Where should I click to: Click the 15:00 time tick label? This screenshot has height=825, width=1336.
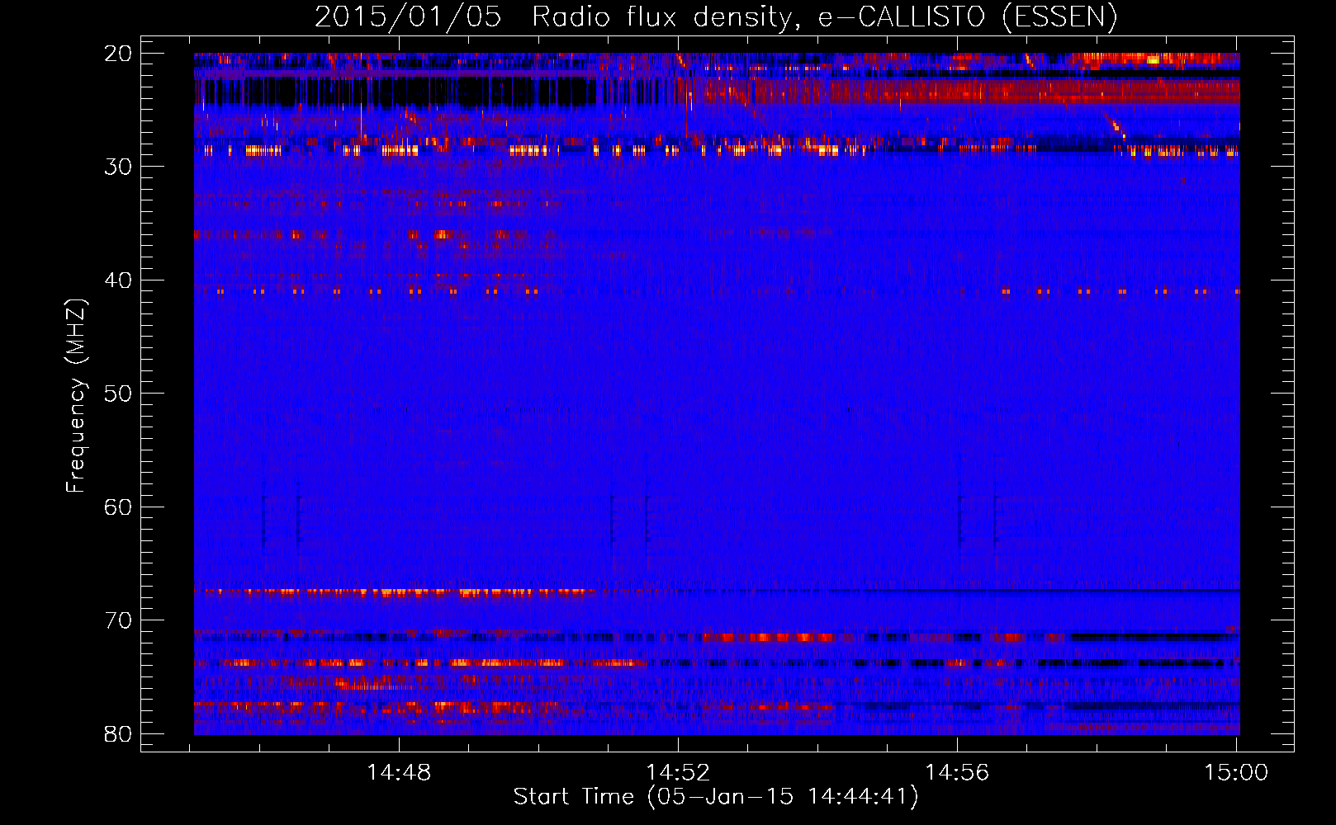[x=1236, y=773]
